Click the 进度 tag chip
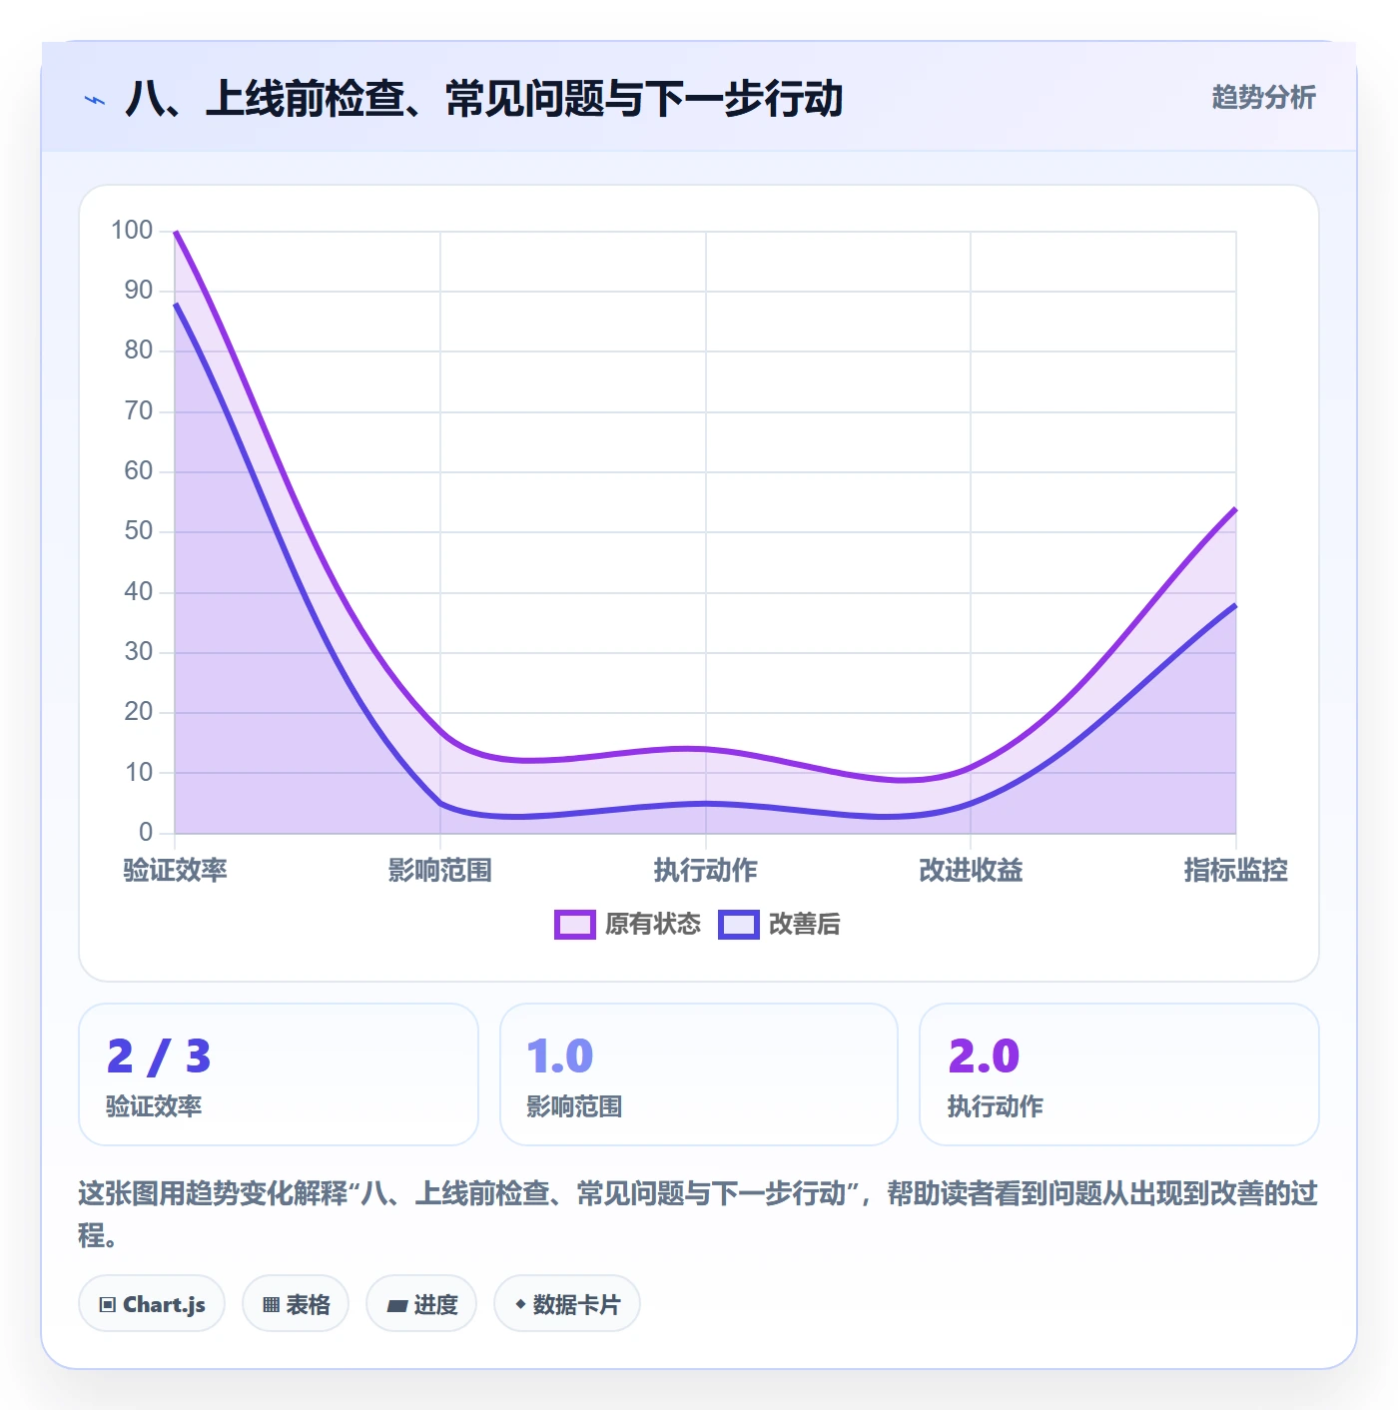 pyautogui.click(x=421, y=1303)
